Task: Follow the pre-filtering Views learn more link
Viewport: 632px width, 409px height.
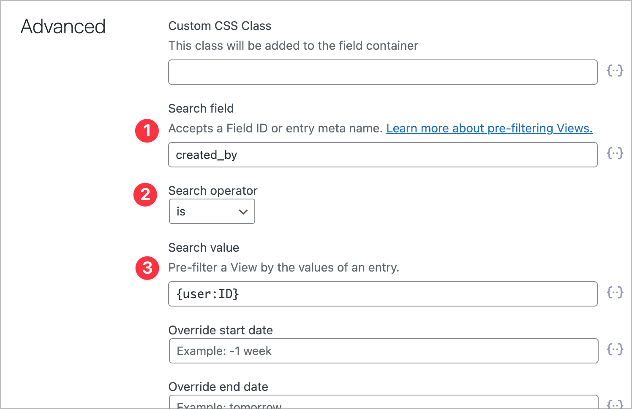Action: tap(489, 128)
